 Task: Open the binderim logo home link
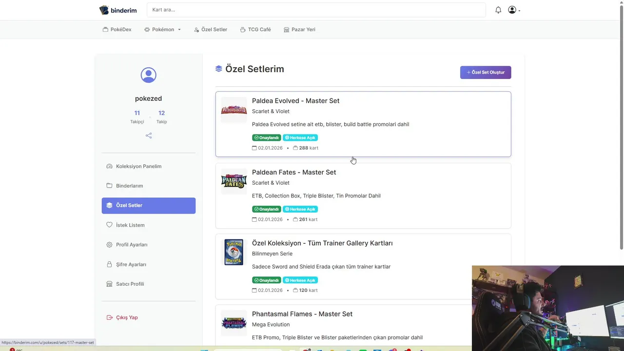tap(118, 10)
